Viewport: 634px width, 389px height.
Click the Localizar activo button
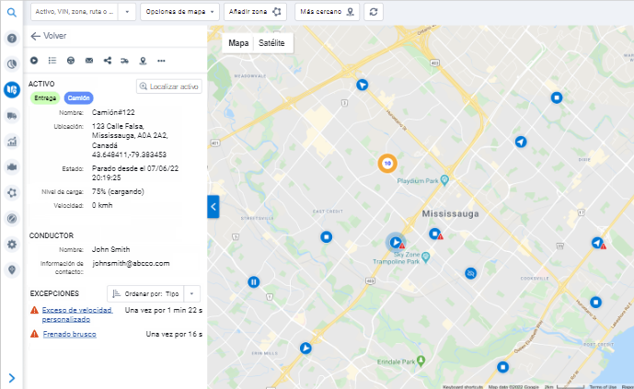pos(169,86)
